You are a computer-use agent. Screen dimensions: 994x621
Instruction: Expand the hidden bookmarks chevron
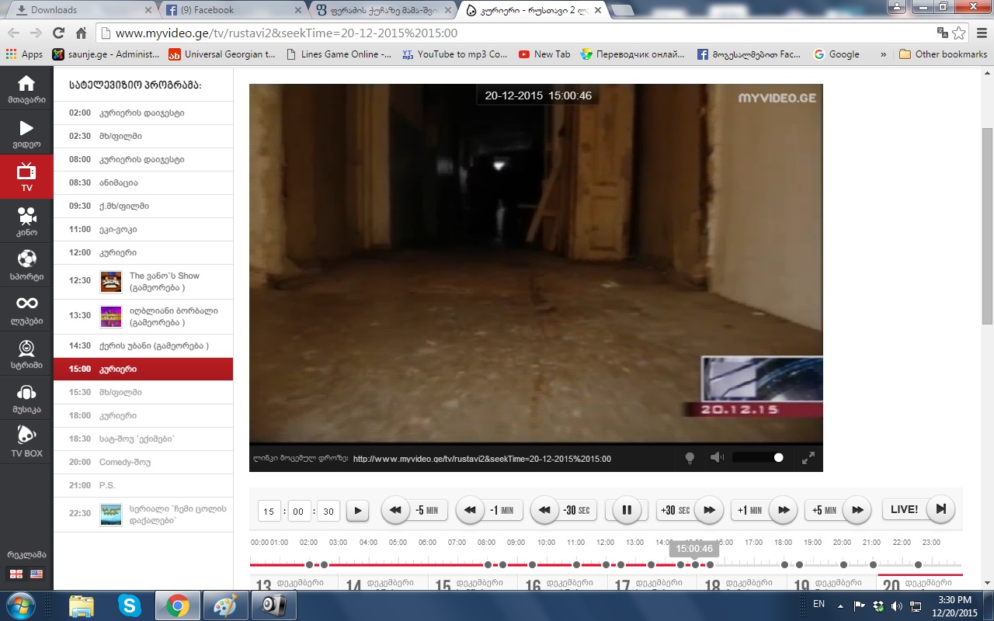pos(883,54)
